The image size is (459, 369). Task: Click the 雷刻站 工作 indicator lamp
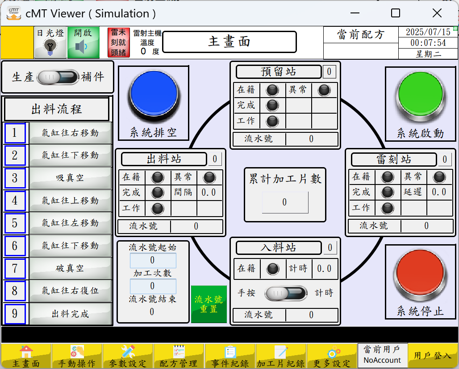coord(388,208)
